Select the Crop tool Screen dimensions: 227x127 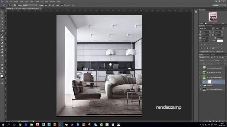2,24
